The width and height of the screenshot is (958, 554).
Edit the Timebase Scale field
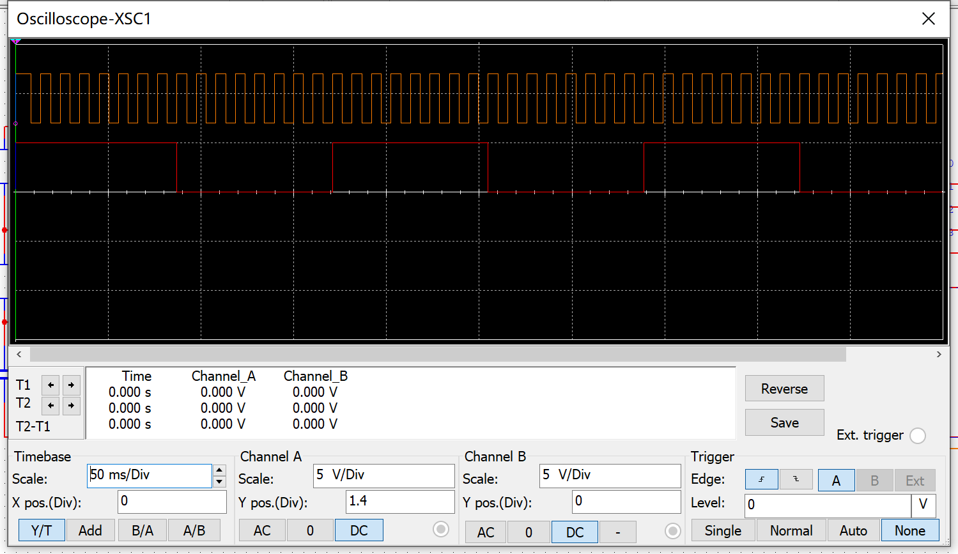click(150, 475)
